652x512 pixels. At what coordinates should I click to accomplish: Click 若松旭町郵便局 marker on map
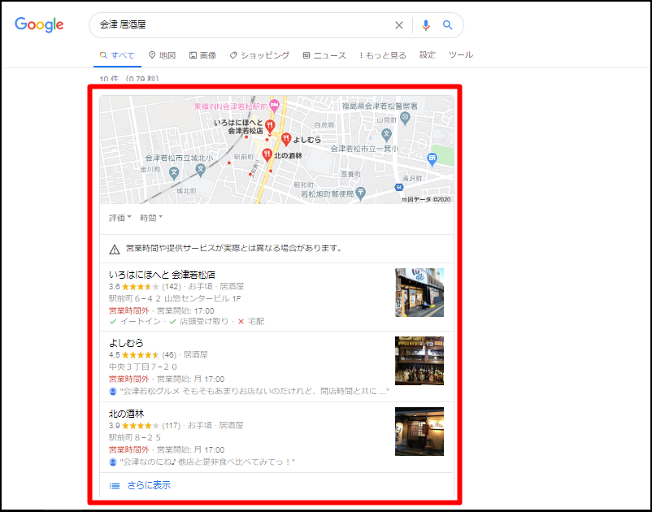coord(361,193)
